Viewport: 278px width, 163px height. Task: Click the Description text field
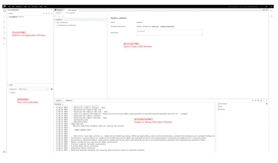point(169,32)
